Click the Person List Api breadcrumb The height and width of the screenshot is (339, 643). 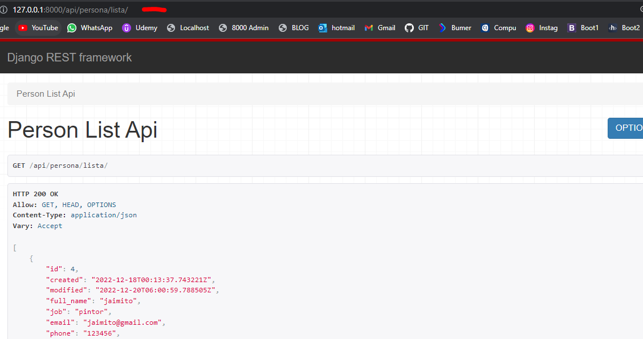(46, 94)
